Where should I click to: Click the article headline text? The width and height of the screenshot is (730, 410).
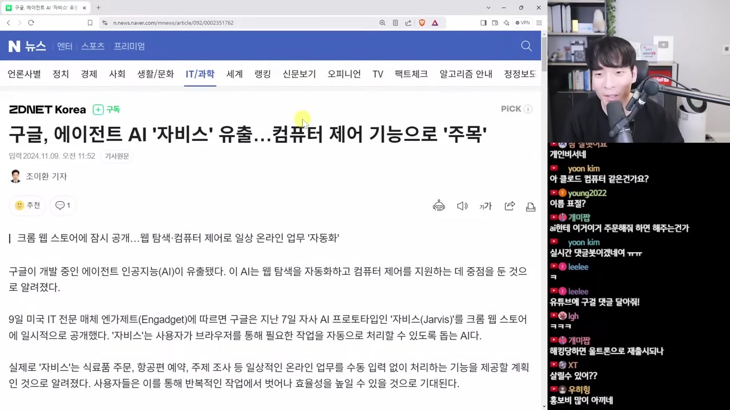pos(248,134)
